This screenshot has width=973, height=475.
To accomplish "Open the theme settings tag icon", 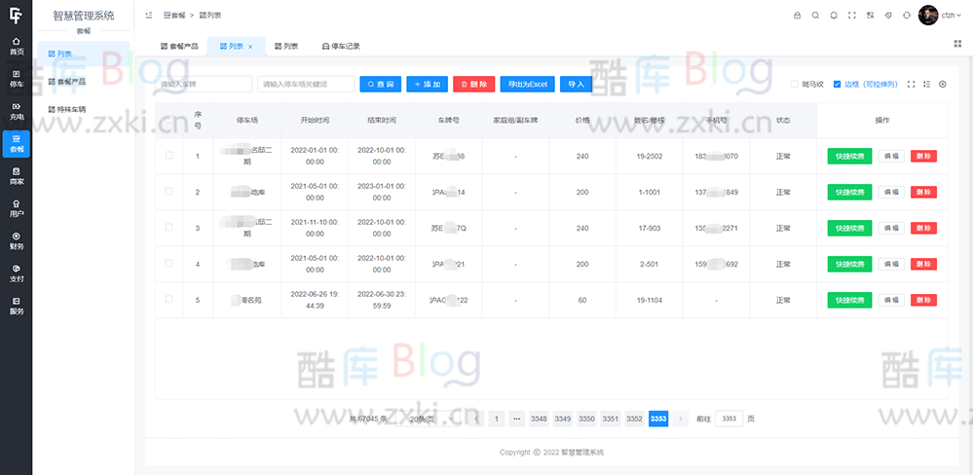I will coord(888,16).
